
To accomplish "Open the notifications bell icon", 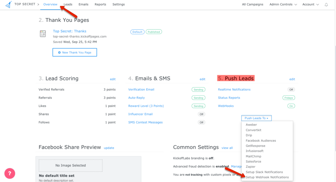I will click(x=326, y=5).
